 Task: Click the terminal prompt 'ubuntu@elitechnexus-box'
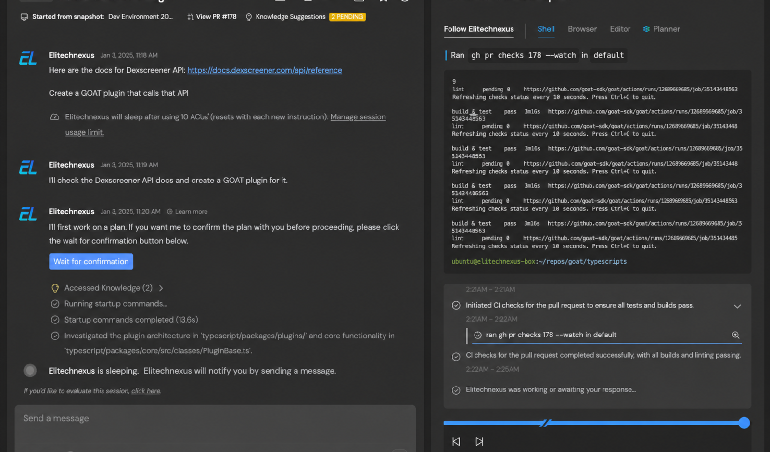pos(493,262)
